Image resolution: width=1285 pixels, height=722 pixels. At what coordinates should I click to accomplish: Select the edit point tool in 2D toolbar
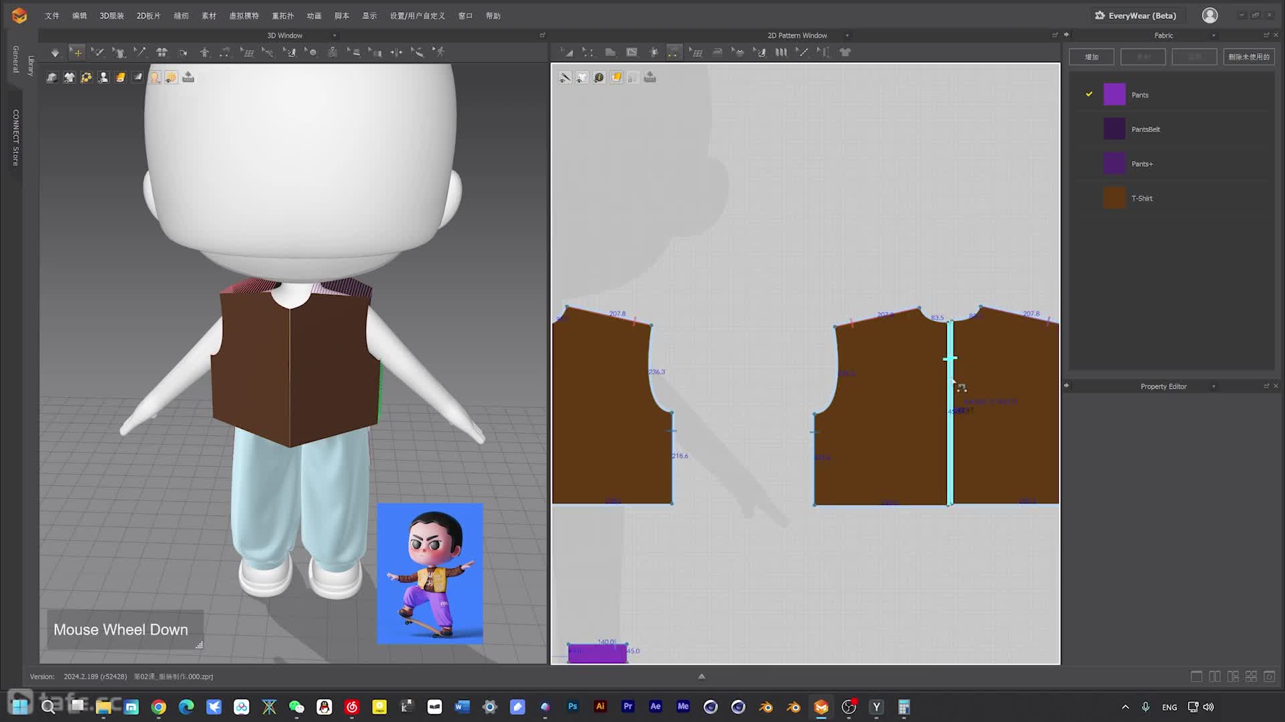[x=588, y=52]
